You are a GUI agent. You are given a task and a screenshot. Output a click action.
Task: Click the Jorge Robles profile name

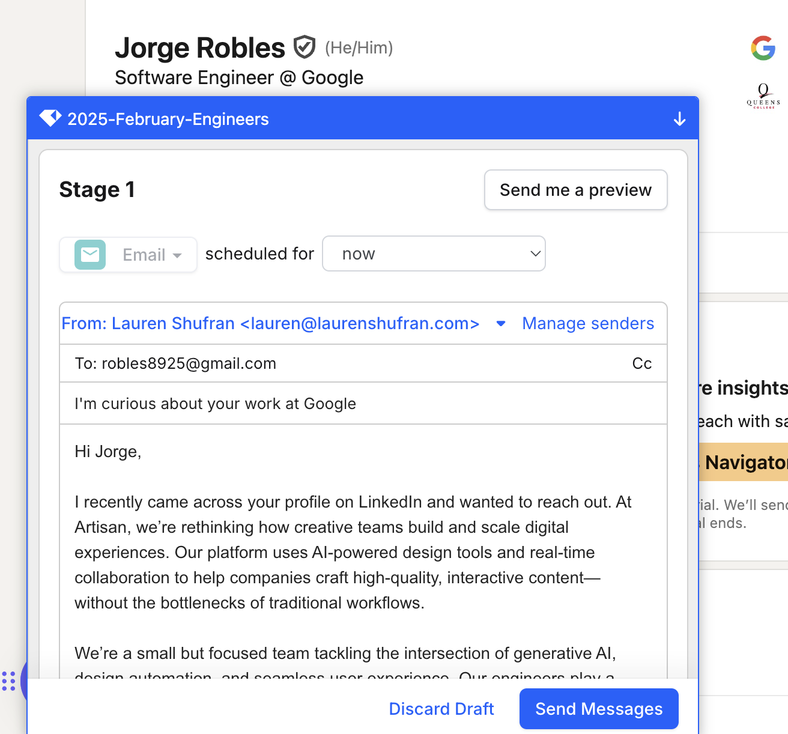(200, 48)
